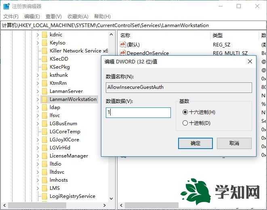
Task: Select the LGCoreTemp tree item text
Action: coord(65,132)
